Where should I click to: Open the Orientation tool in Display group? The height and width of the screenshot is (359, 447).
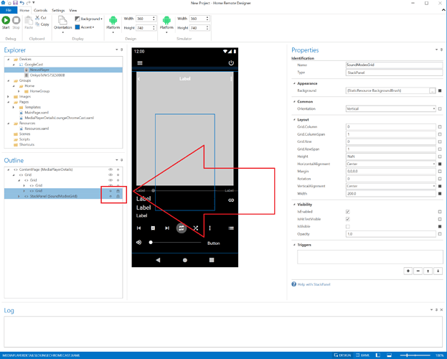(x=62, y=24)
